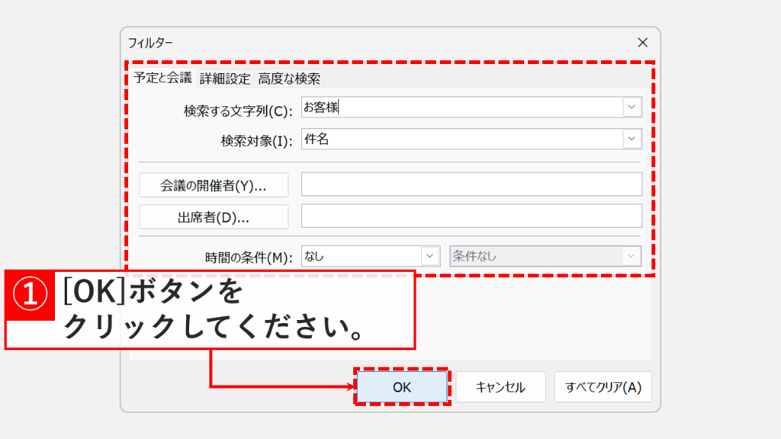
Task: Open the 会議の開催者(Y) picker
Action: click(x=214, y=184)
